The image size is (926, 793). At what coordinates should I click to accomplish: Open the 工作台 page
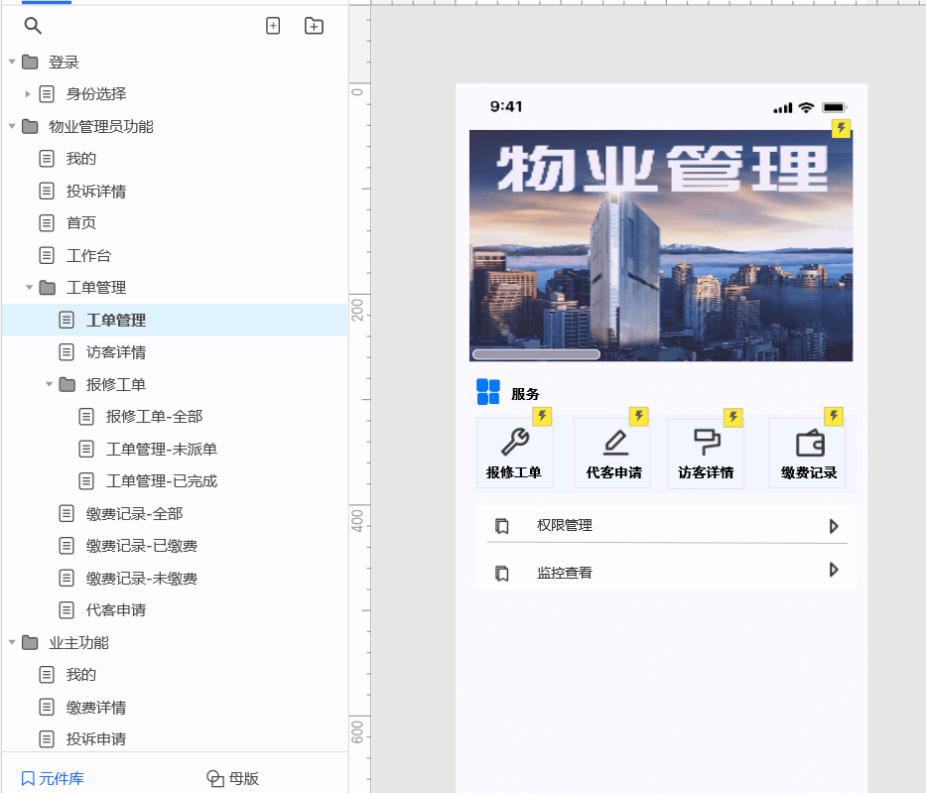point(88,255)
